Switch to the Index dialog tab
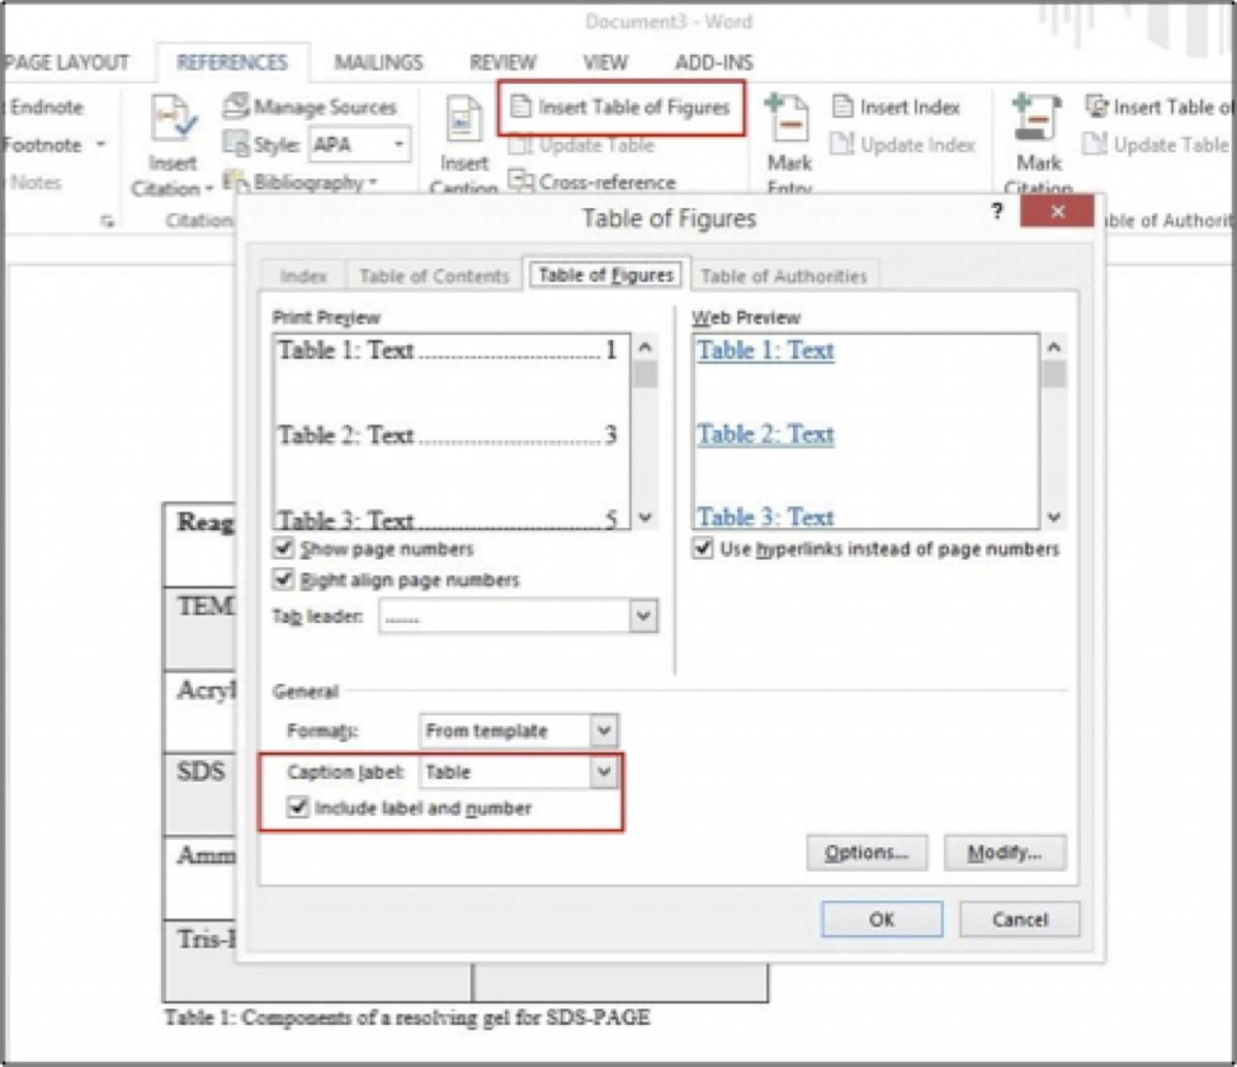Screen dimensions: 1237x1067 click(303, 276)
